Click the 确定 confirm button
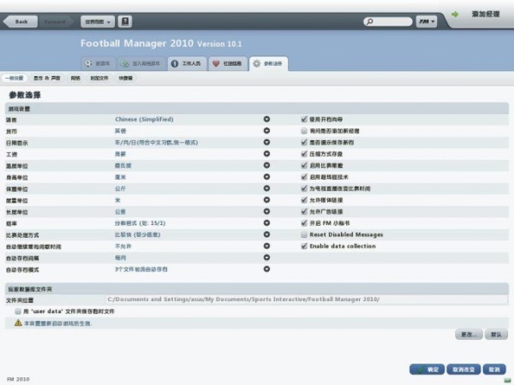This screenshot has height=385, width=514. point(427,370)
